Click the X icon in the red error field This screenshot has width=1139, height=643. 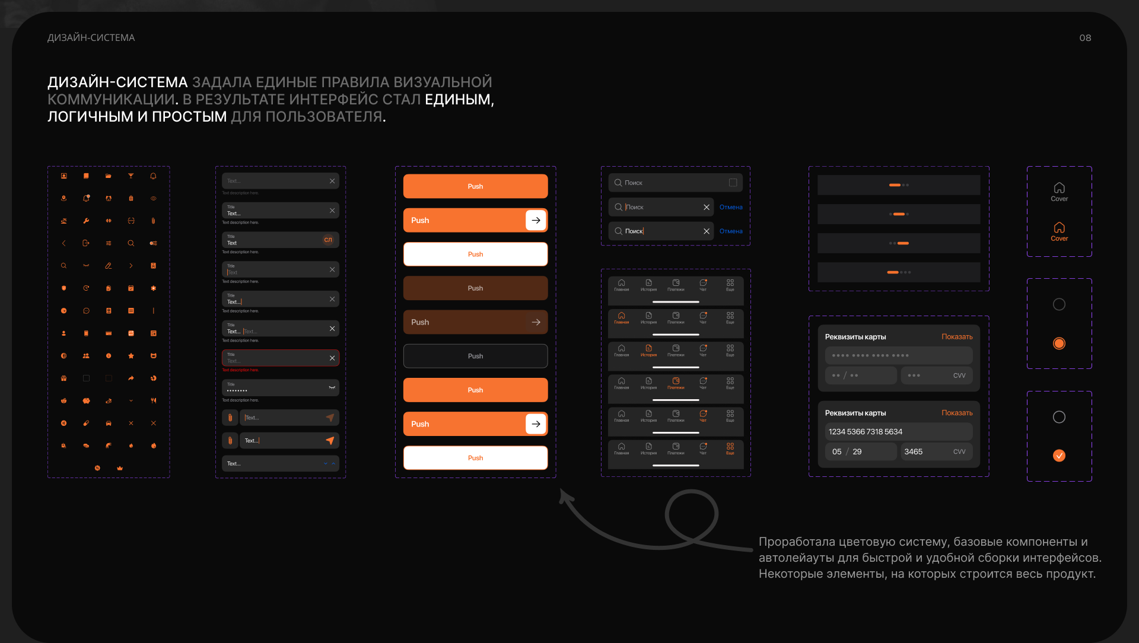point(332,358)
